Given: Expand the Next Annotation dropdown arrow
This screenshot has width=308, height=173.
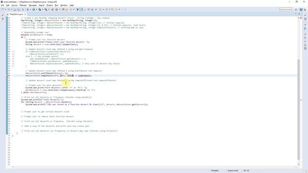Looking at the screenshot, I should click(x=103, y=10).
